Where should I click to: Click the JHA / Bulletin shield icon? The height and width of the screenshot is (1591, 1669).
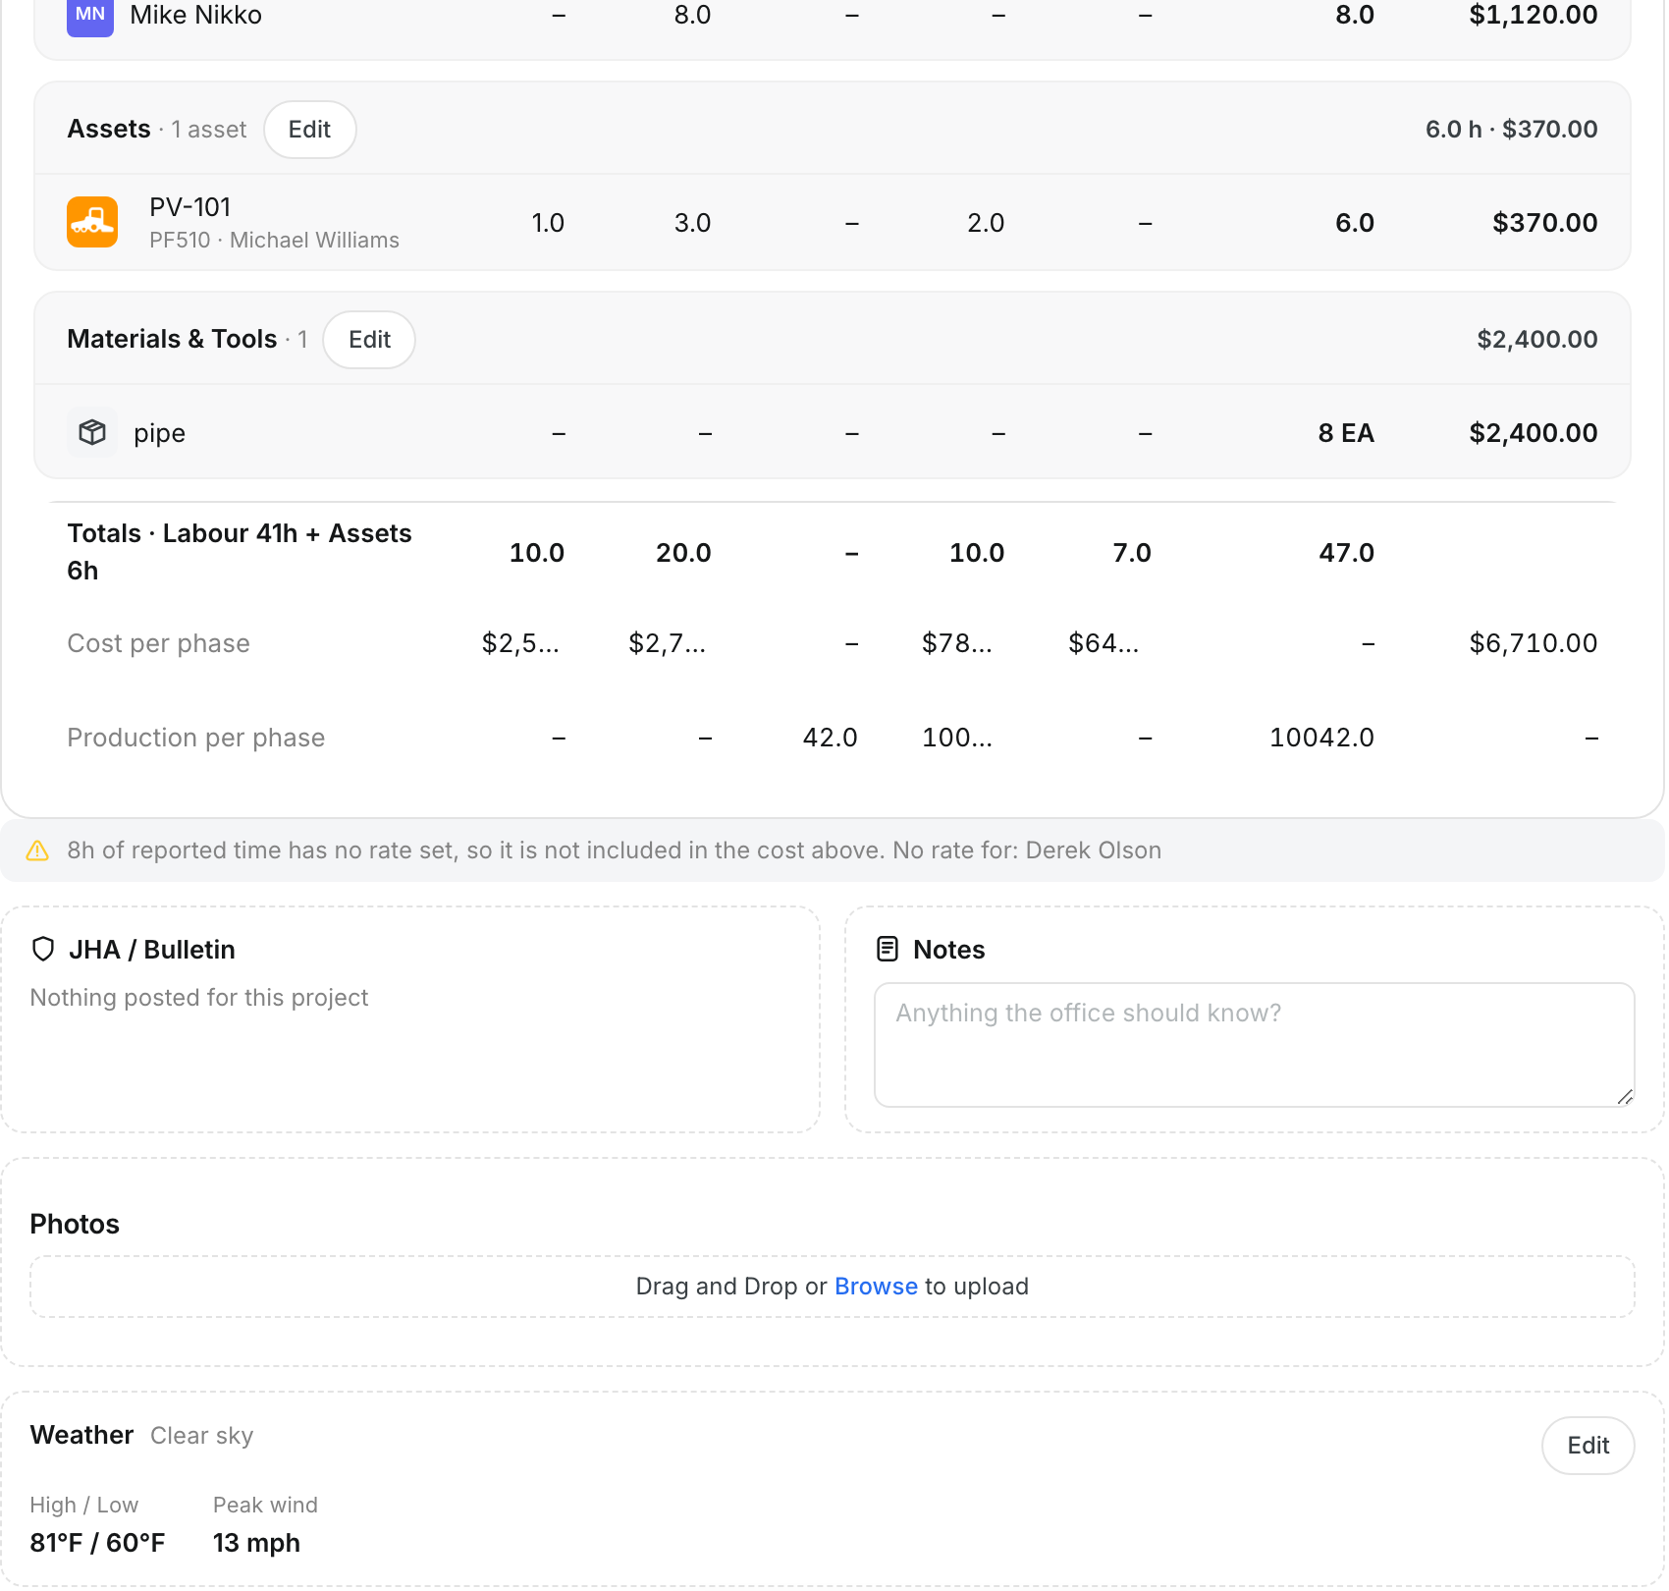point(43,949)
